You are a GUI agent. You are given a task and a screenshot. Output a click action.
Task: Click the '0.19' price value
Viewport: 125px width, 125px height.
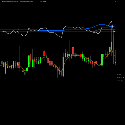coord(119,74)
